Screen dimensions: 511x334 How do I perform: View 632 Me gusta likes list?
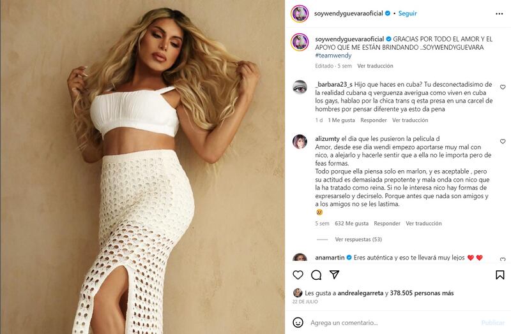[352, 224]
